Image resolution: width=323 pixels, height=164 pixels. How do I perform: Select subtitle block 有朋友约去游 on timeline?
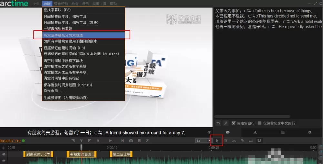(x=82, y=154)
